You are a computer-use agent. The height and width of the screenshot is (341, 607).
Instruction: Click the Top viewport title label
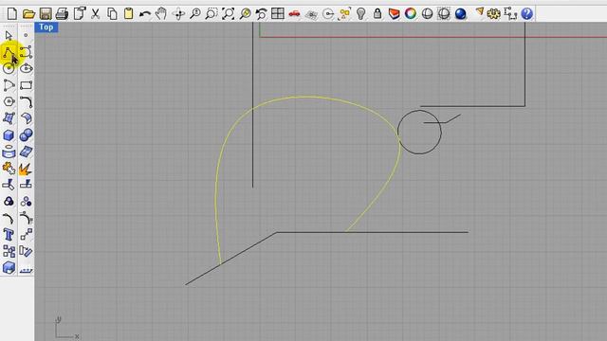(46, 27)
